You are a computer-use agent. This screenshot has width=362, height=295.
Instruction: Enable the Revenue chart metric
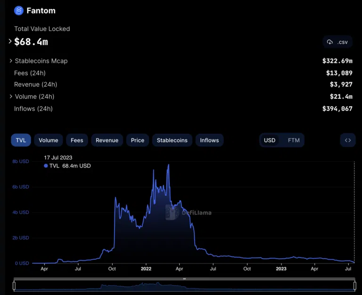[x=107, y=140]
